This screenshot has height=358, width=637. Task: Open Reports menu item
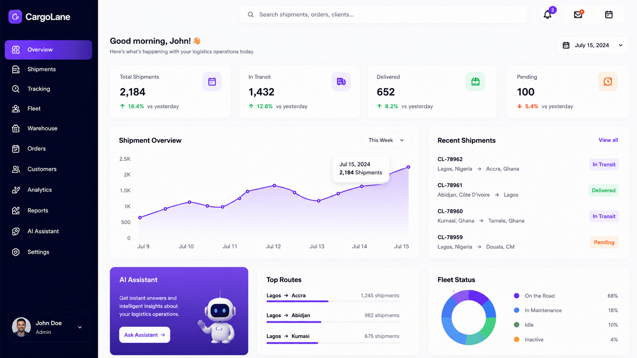[x=48, y=210]
